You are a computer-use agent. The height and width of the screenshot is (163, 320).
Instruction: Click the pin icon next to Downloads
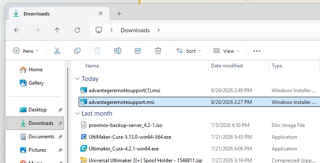(x=60, y=123)
